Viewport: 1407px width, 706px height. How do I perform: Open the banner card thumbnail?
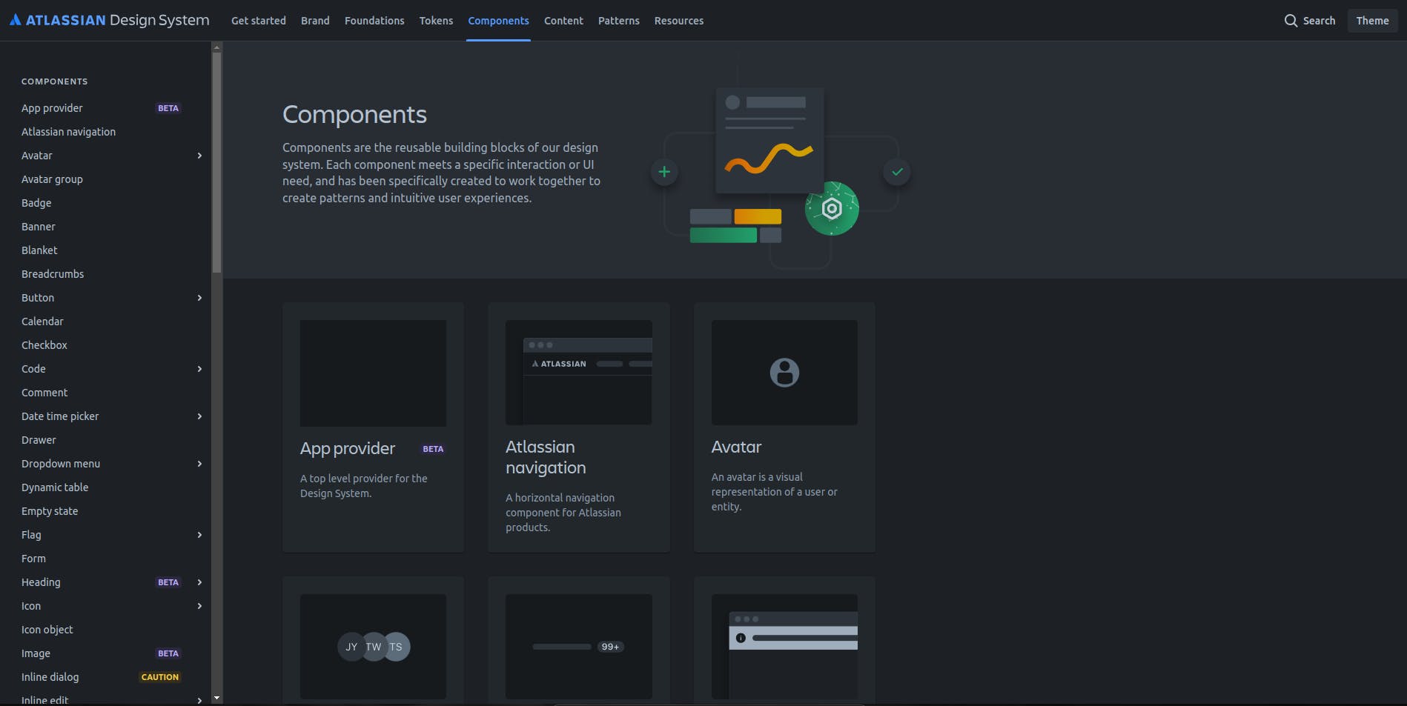pyautogui.click(x=784, y=647)
